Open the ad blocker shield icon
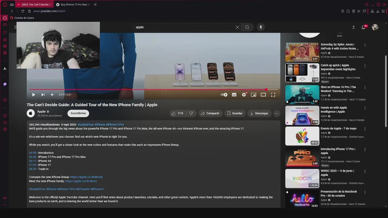Image resolution: width=388 pixels, height=218 pixels. [x=353, y=11]
